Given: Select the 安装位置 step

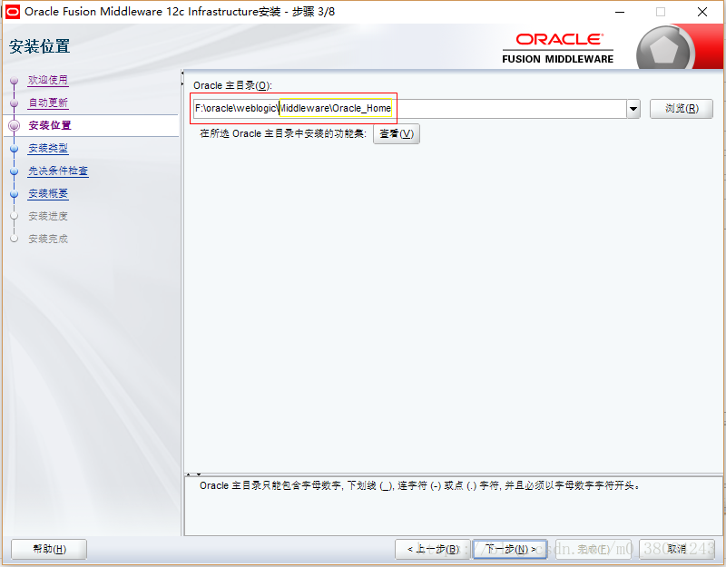Looking at the screenshot, I should (50, 125).
